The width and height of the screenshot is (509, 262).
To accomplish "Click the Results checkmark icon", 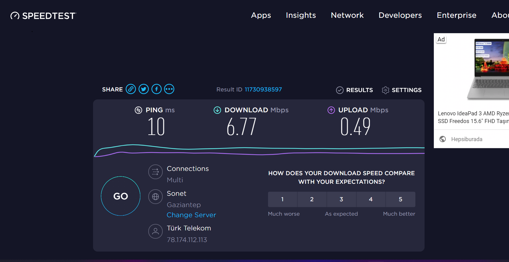I will (340, 90).
